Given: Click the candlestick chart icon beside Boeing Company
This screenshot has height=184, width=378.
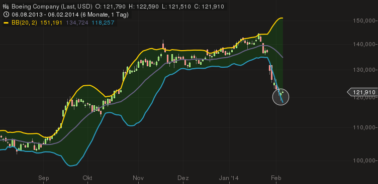Looking at the screenshot, I should click(6, 7).
